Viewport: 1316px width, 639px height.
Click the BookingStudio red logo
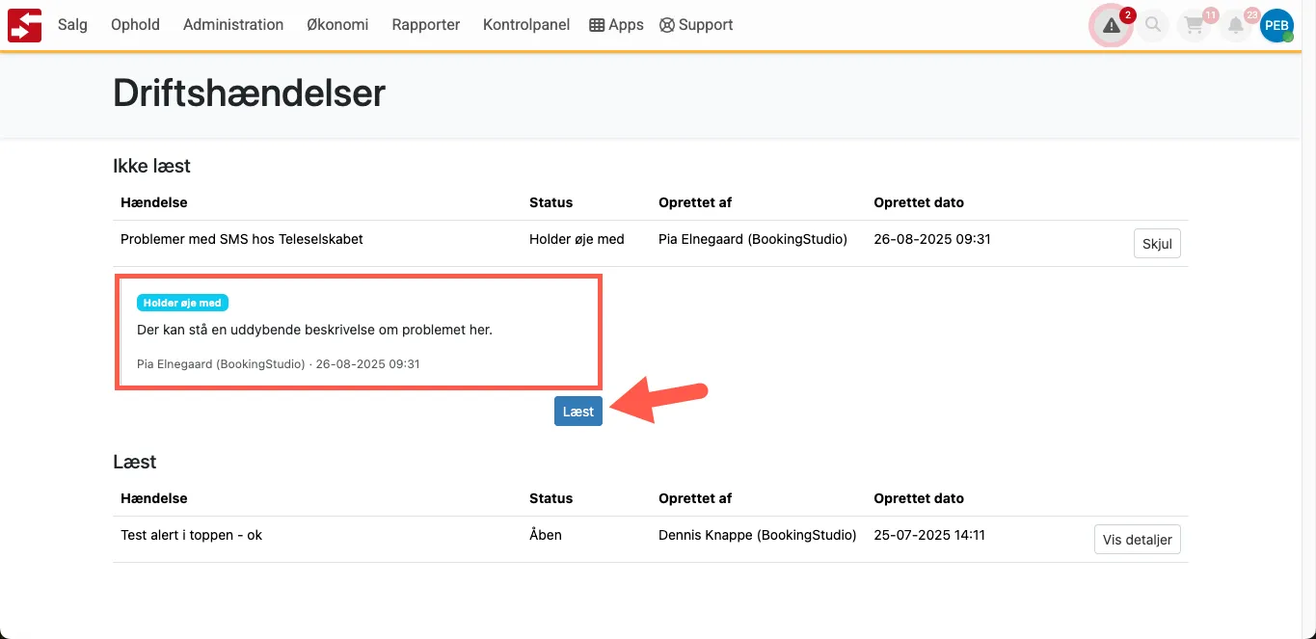point(24,25)
